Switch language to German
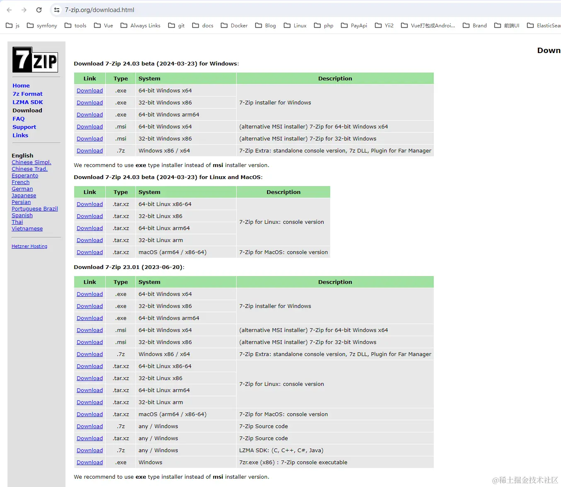 [22, 189]
